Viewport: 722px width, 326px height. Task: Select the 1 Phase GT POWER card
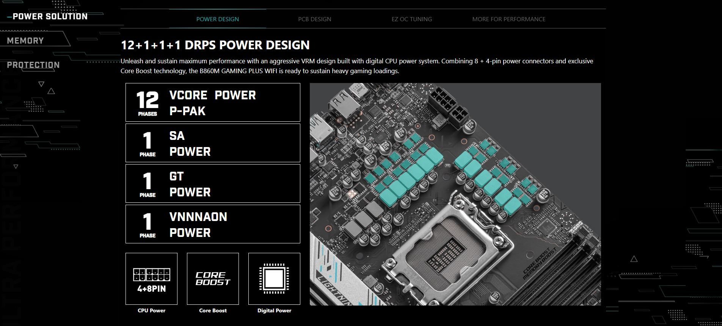tap(213, 183)
